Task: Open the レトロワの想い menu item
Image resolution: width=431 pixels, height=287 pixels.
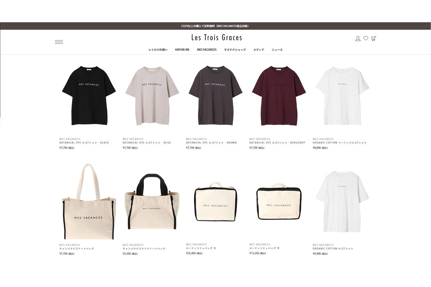Action: pyautogui.click(x=158, y=50)
